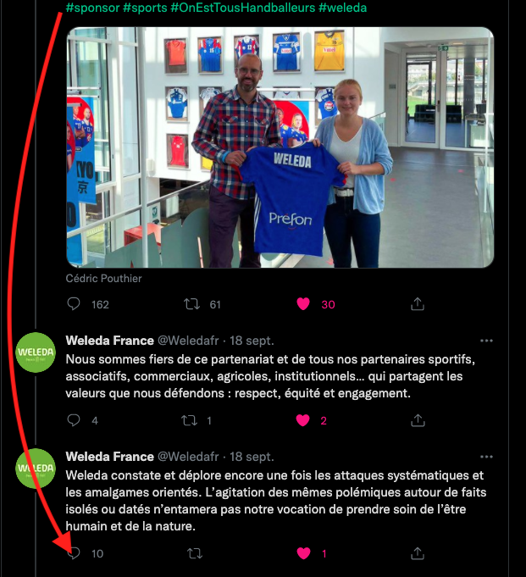This screenshot has height=577, width=526.
Task: Retweet the post with 61 retweets
Action: click(191, 304)
